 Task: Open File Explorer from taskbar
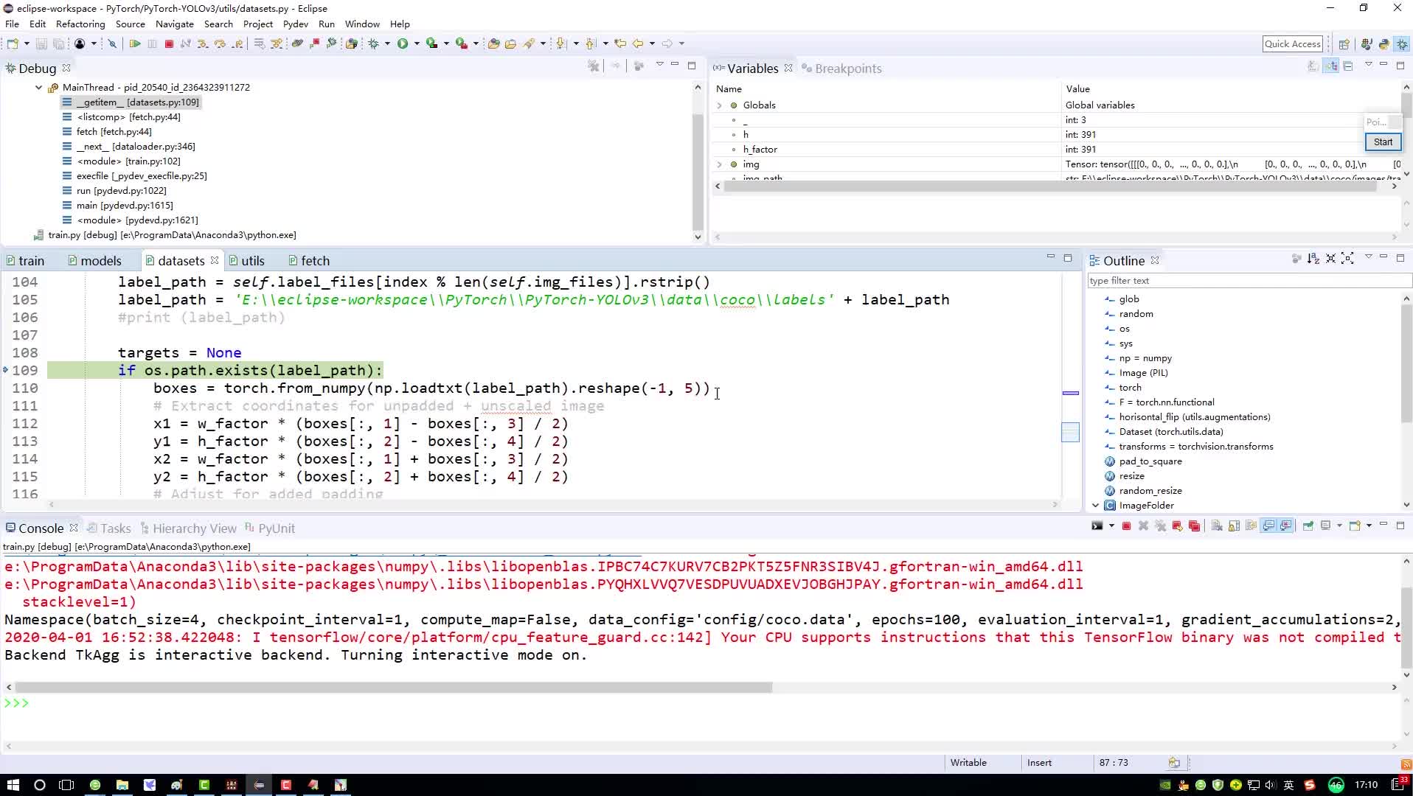click(122, 785)
